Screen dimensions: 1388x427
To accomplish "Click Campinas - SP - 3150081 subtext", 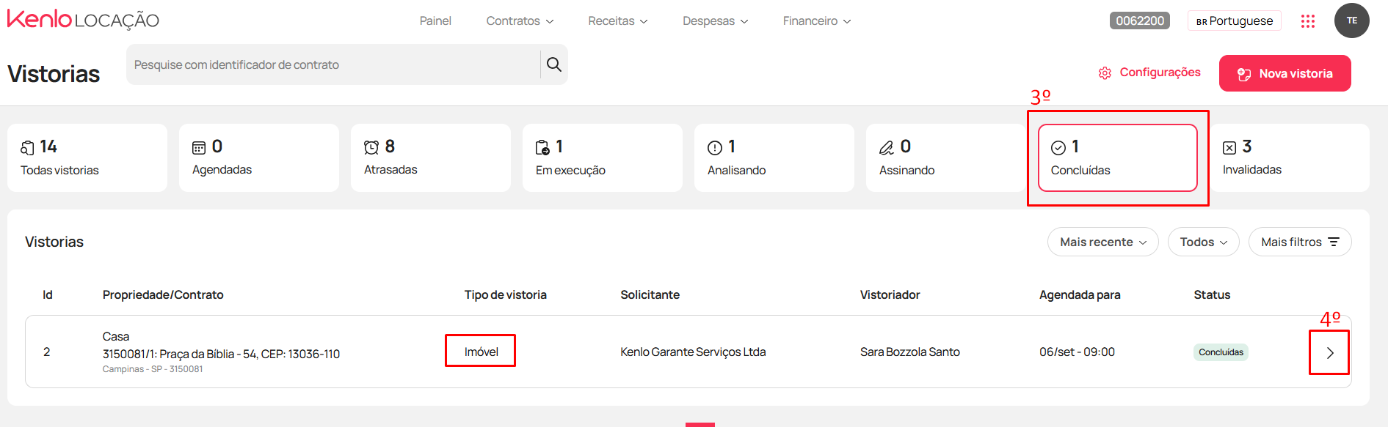I will point(153,369).
